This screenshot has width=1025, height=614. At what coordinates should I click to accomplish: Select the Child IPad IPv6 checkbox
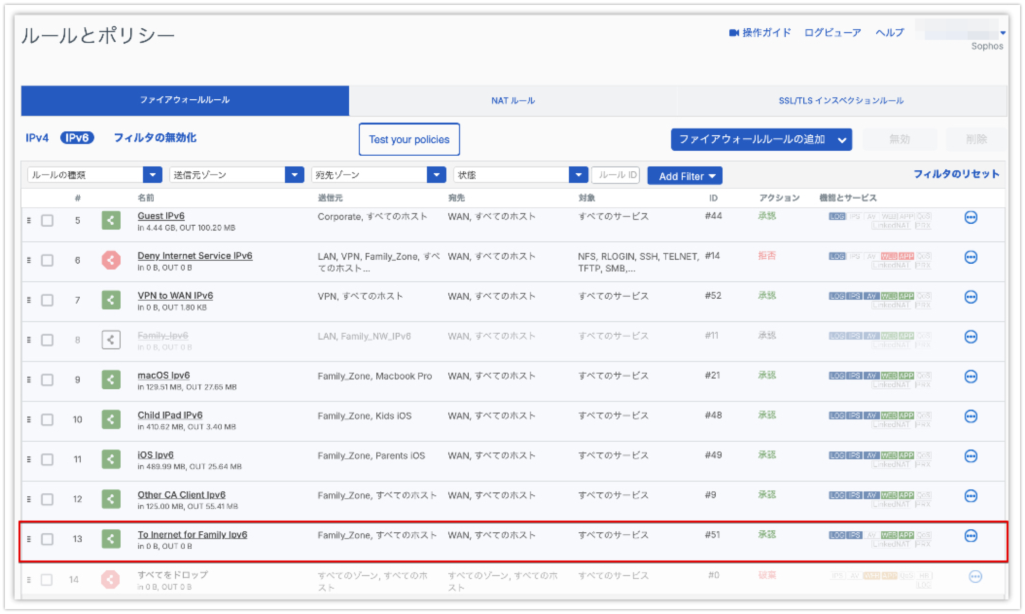coord(47,419)
